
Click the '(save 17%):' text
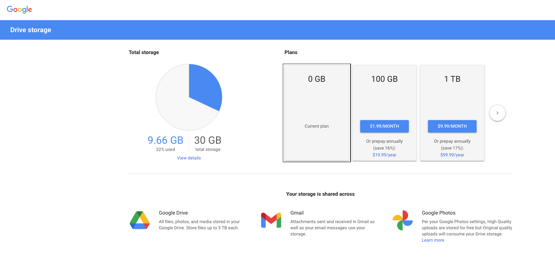pyautogui.click(x=452, y=148)
